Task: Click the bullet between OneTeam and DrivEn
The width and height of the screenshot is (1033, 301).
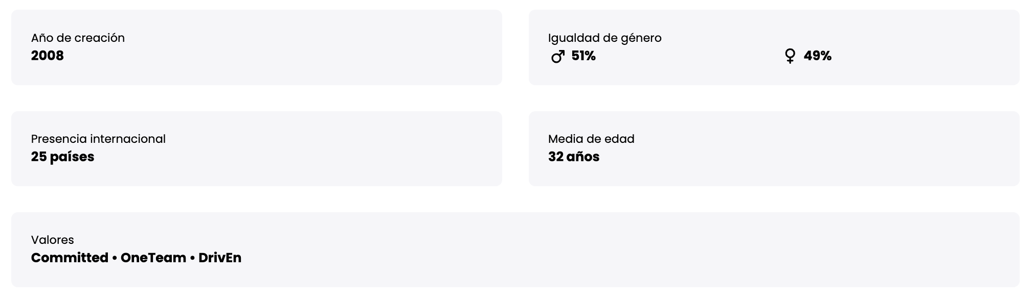Action: point(192,258)
